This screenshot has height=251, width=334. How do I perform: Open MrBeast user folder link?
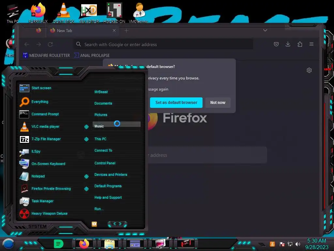101,92
